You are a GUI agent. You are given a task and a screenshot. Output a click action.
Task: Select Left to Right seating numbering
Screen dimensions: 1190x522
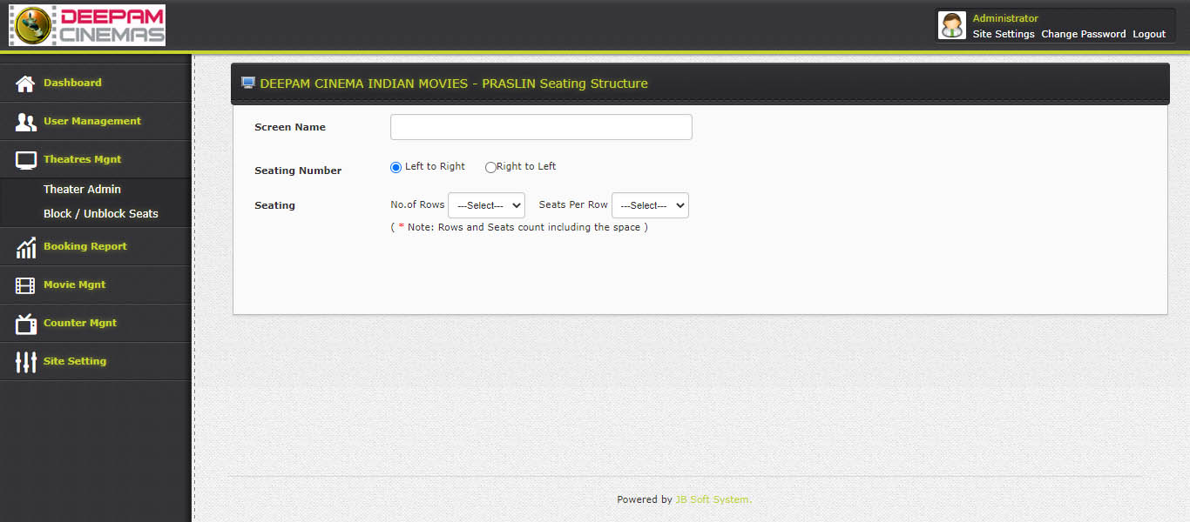click(x=396, y=167)
